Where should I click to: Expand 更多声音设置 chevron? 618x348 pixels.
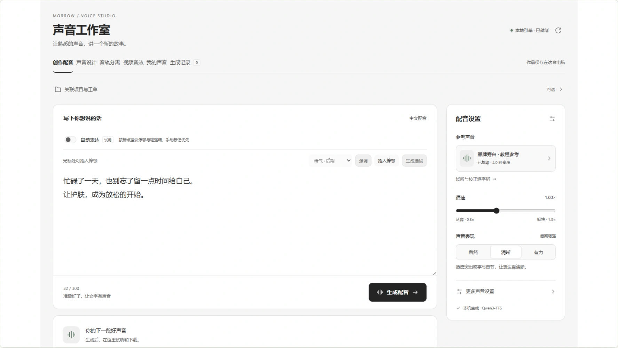(x=553, y=292)
